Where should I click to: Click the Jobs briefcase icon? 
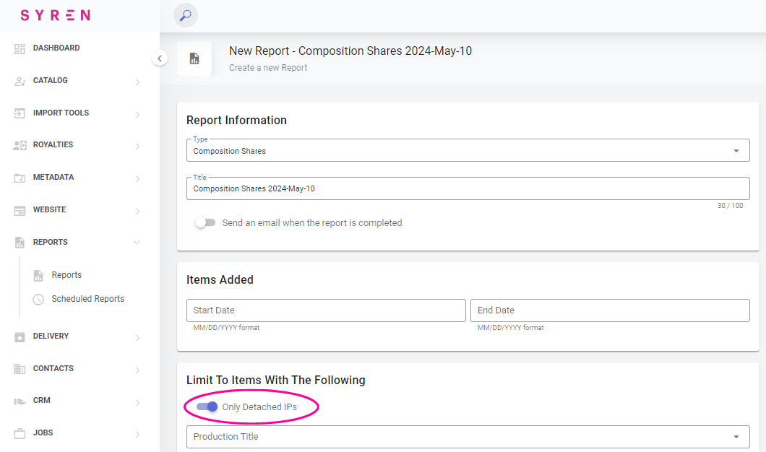click(20, 433)
